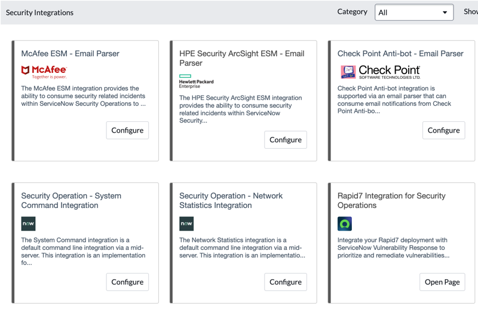478x309 pixels.
Task: Click the Hewlett Packard Enterprise logo
Action: (x=197, y=81)
